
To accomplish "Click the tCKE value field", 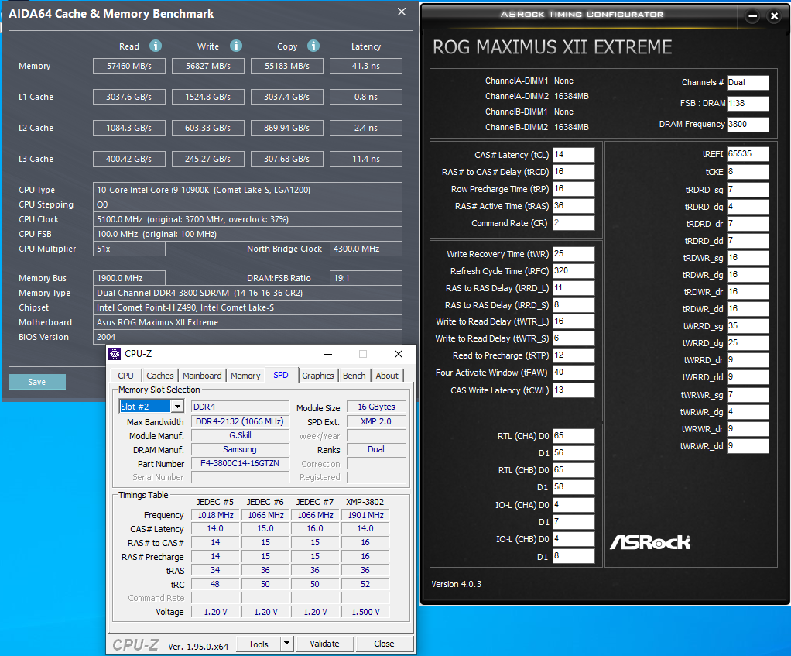I will pyautogui.click(x=748, y=172).
